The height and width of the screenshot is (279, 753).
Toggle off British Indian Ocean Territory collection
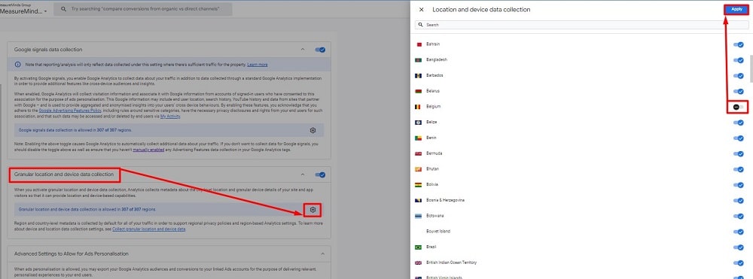tap(738, 263)
